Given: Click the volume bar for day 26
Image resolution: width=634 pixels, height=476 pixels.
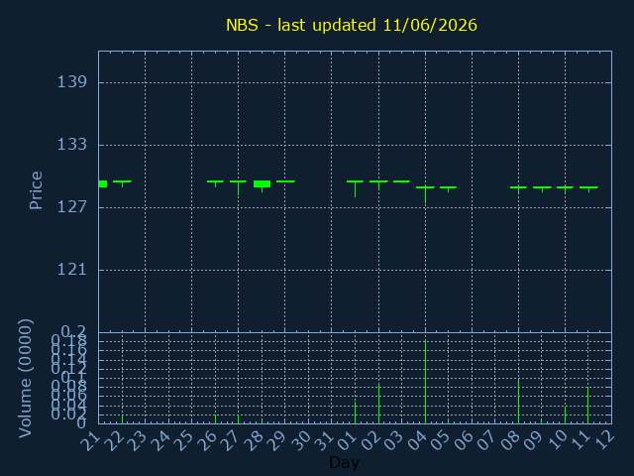Looking at the screenshot, I should click(216, 419).
